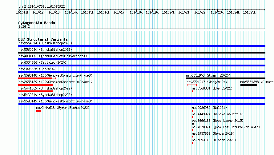The height and width of the screenshot is (155, 274).
Task: Click red bar under esv2658129
Action: click(35, 85)
